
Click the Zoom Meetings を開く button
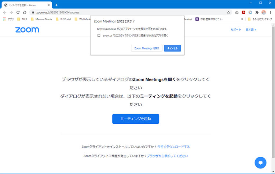(x=147, y=48)
